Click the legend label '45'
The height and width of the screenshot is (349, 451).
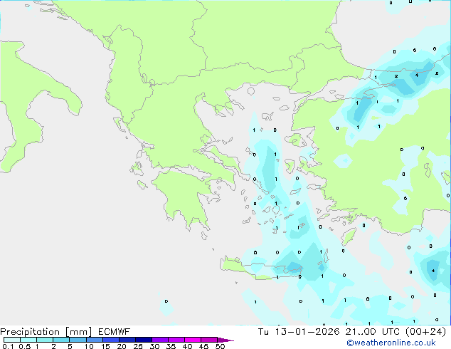pyautogui.click(x=203, y=346)
